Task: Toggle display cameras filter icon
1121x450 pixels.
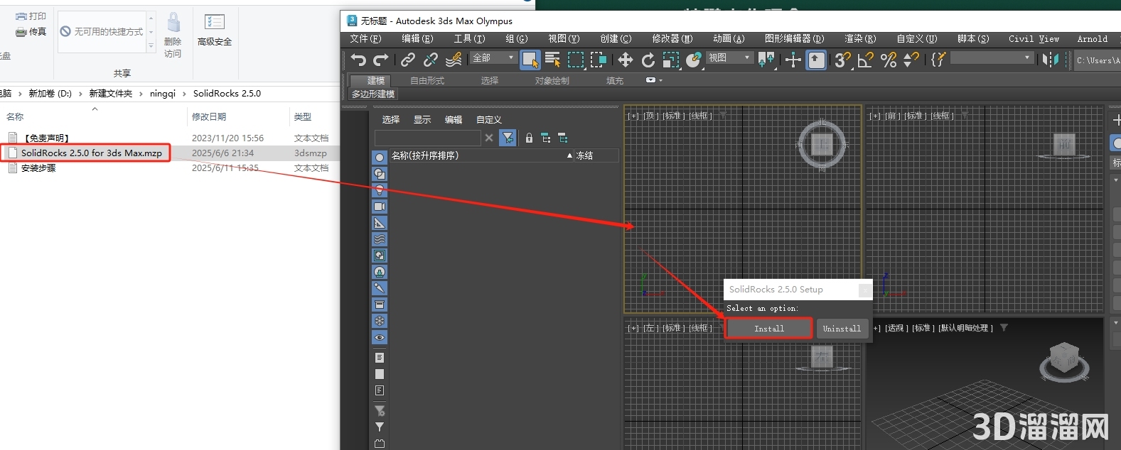Action: (x=380, y=207)
